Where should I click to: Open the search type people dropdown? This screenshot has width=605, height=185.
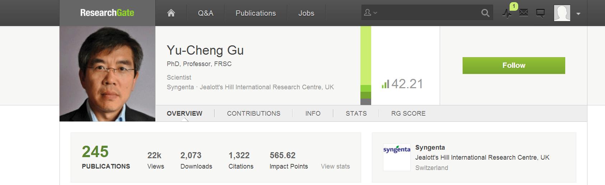[370, 13]
